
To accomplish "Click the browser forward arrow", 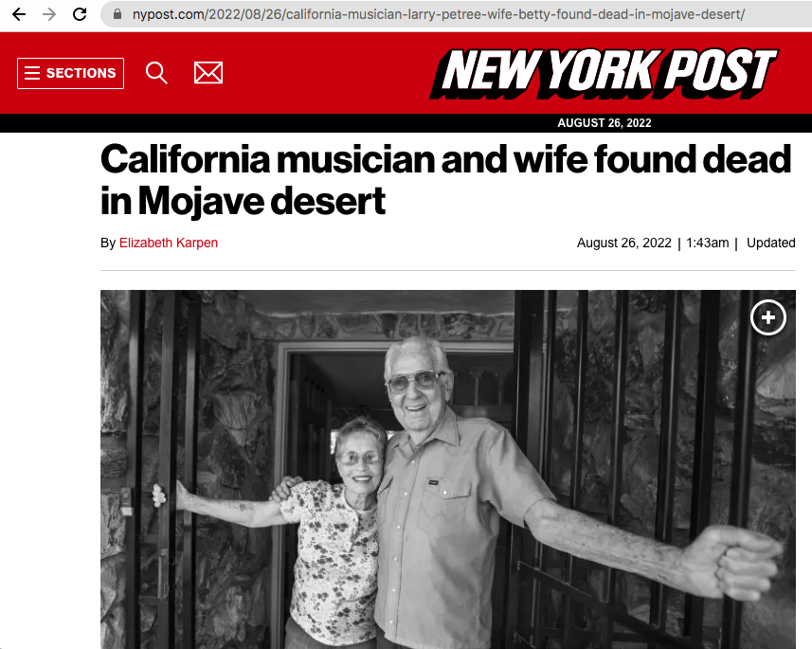I will point(49,14).
